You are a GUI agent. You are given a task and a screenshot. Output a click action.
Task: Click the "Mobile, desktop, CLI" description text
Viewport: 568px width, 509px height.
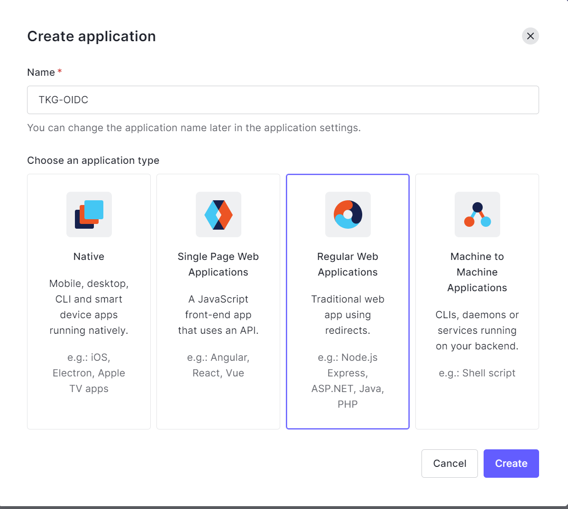tap(89, 307)
